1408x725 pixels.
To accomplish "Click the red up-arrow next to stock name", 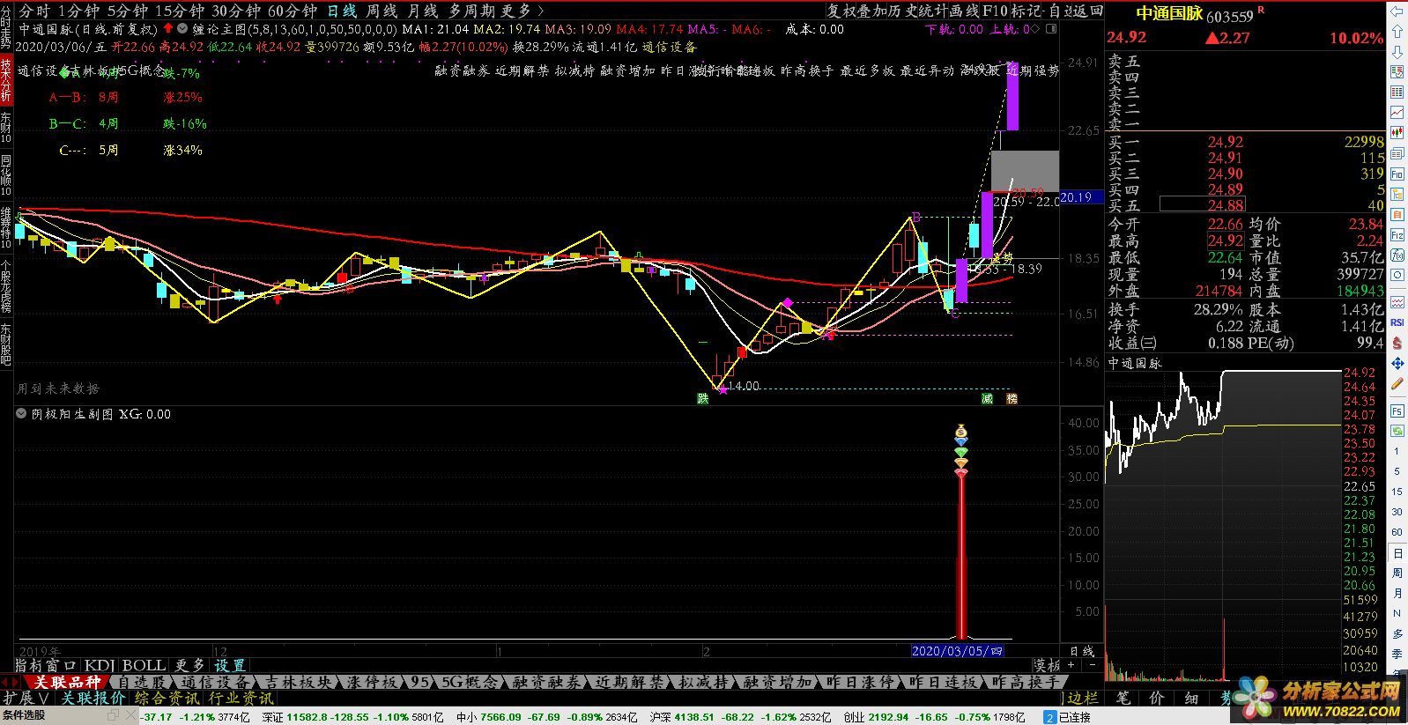I will point(168,29).
